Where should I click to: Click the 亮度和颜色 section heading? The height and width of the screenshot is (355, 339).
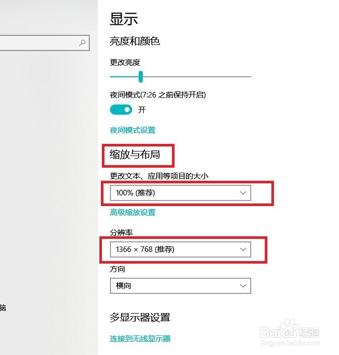point(135,41)
